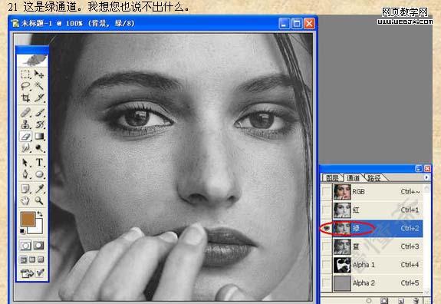The height and width of the screenshot is (304, 441).
Task: Create new channel button
Action: pyautogui.click(x=400, y=301)
